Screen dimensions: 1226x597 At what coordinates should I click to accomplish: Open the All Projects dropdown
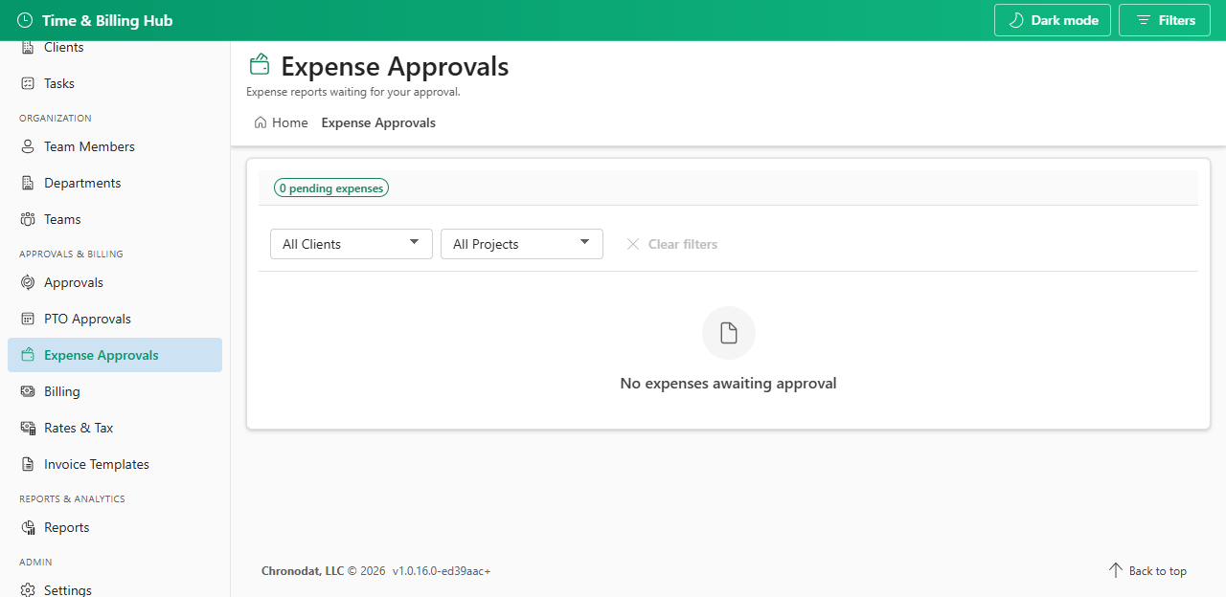(522, 244)
